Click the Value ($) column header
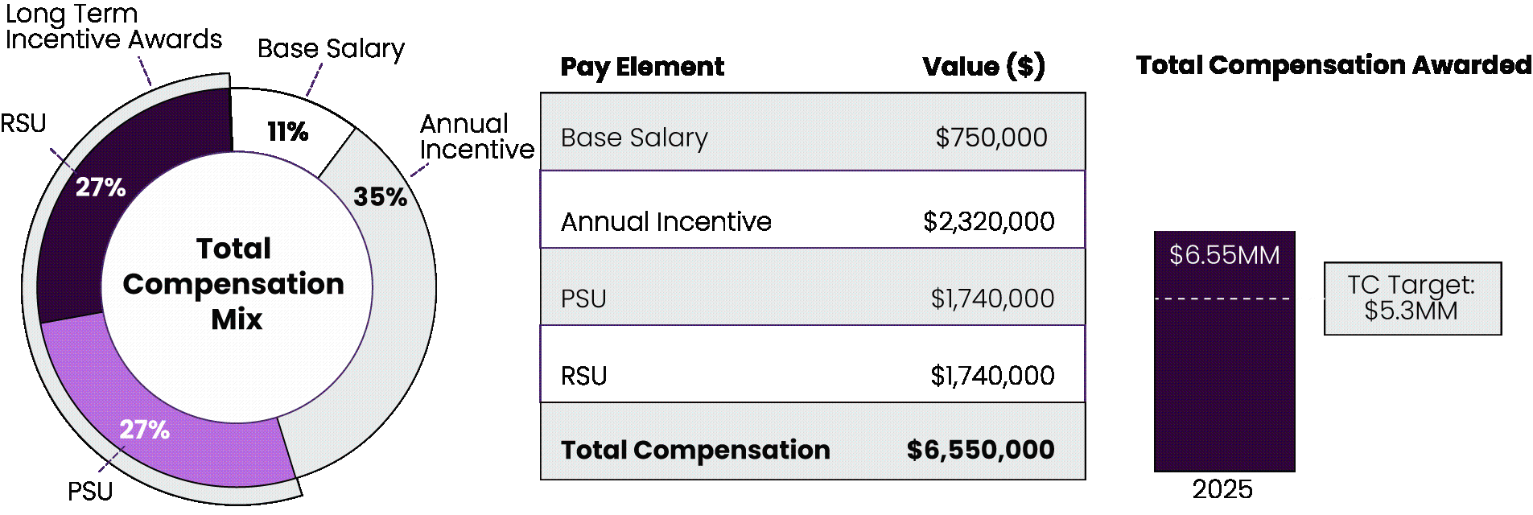 pos(983,67)
